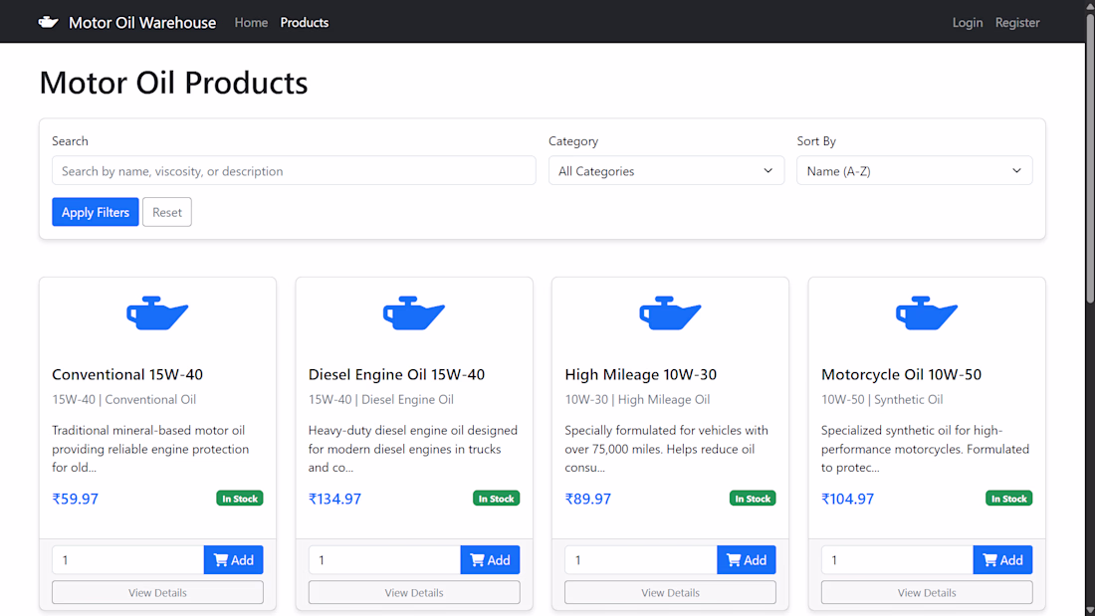Add Motorcycle Oil 10W-50 to cart
1095x616 pixels.
coord(1002,559)
